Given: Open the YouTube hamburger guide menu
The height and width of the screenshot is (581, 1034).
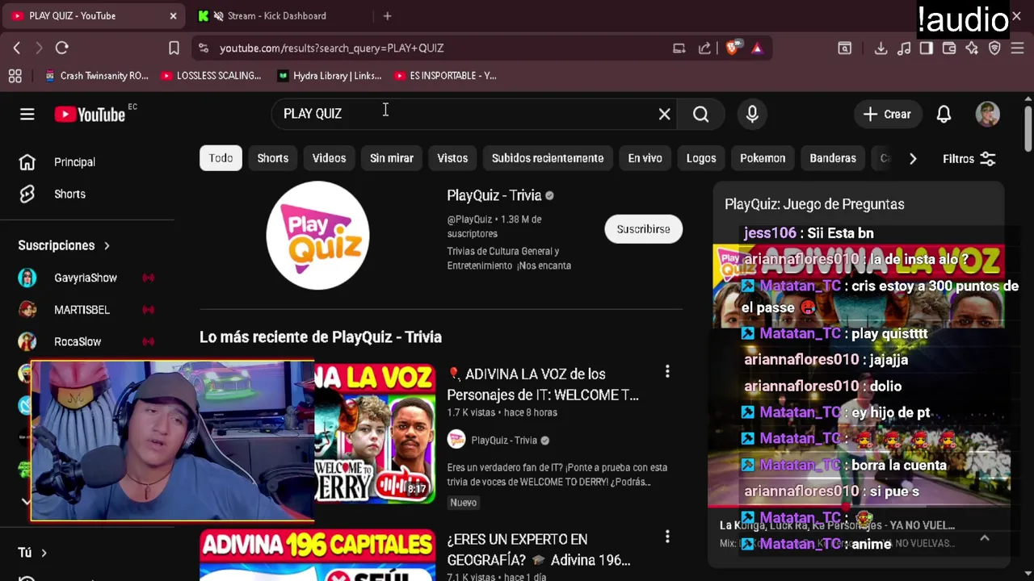Looking at the screenshot, I should coord(27,115).
